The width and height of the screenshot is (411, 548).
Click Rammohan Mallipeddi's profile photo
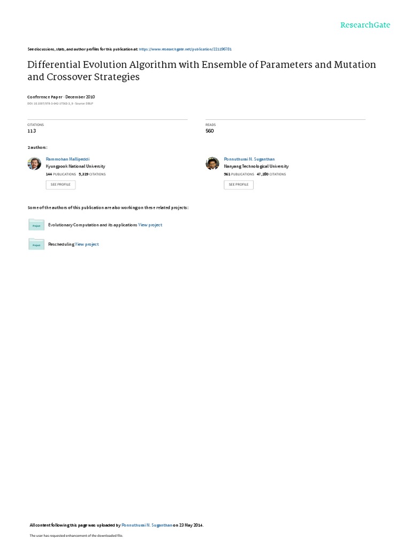point(34,164)
